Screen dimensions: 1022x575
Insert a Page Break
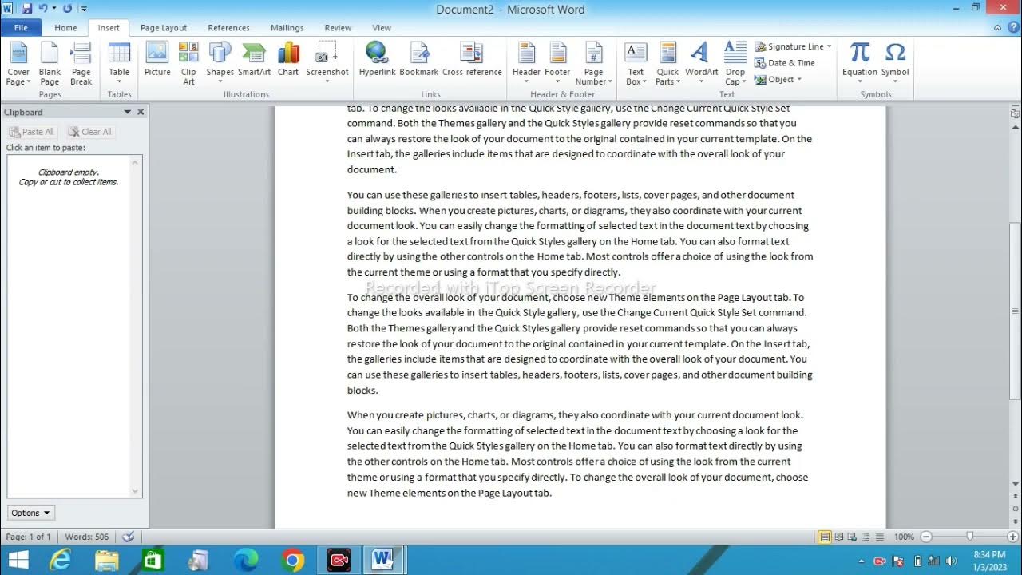pos(81,64)
